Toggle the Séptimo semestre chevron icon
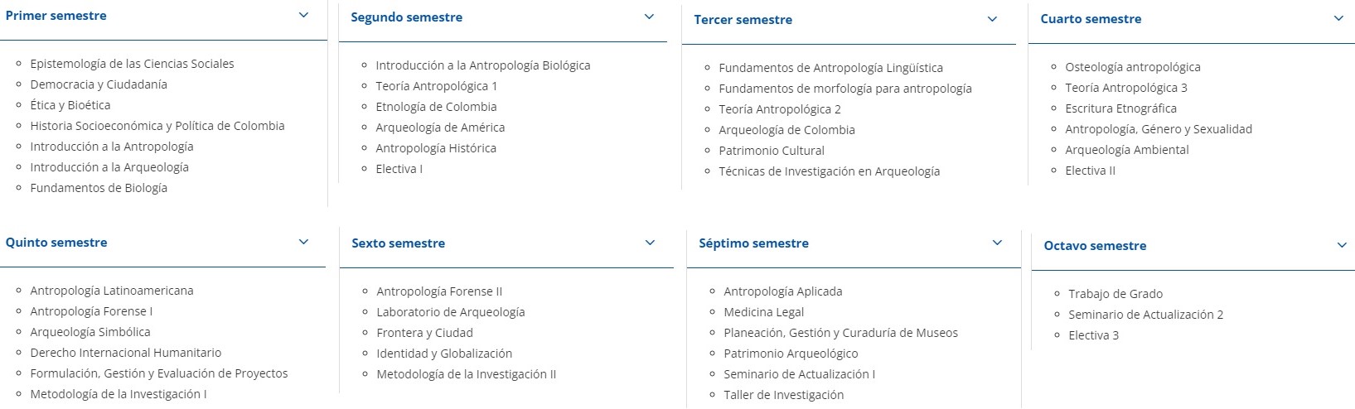Viewport: 1355px width, 409px height. coord(997,243)
